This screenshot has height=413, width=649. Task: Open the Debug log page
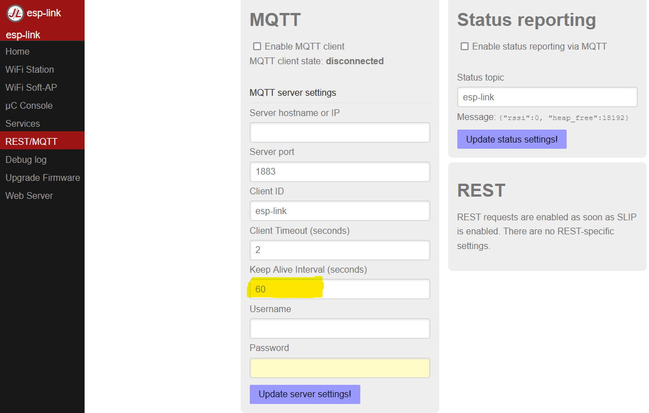(x=26, y=159)
